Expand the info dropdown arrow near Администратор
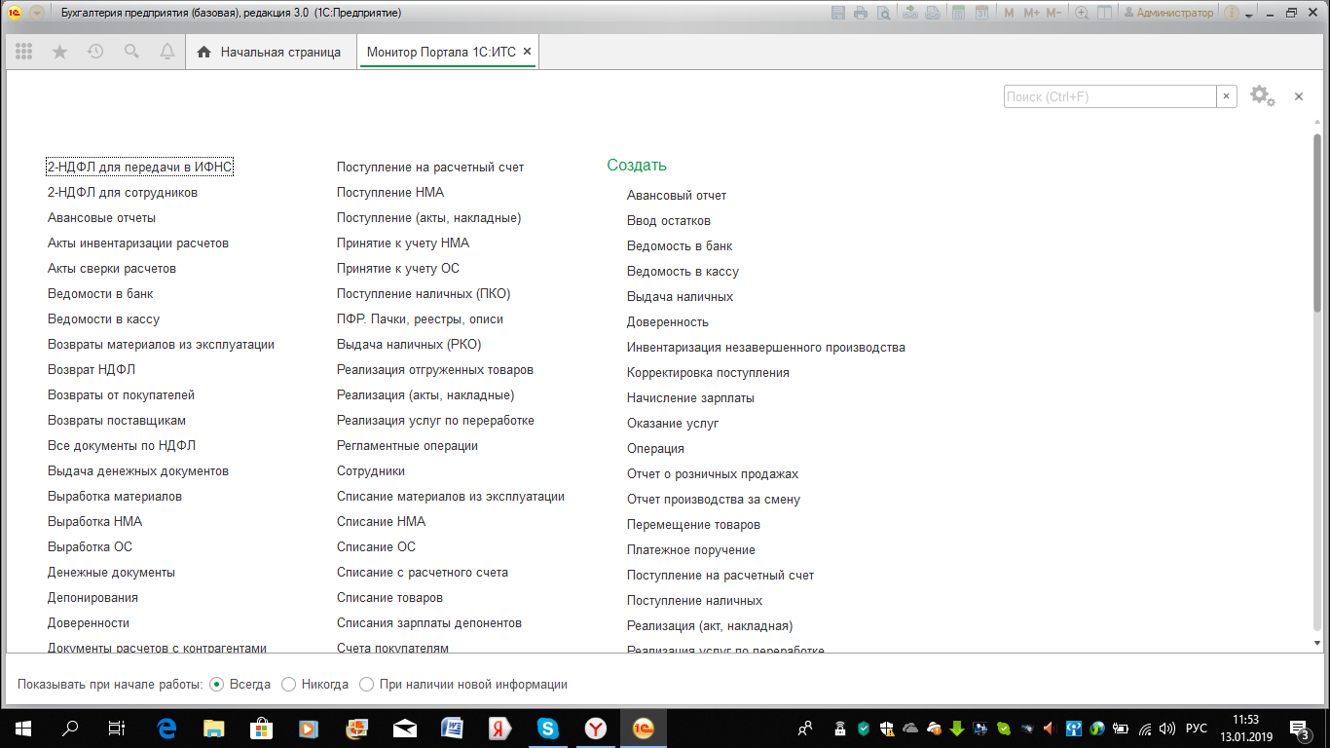 (1248, 14)
